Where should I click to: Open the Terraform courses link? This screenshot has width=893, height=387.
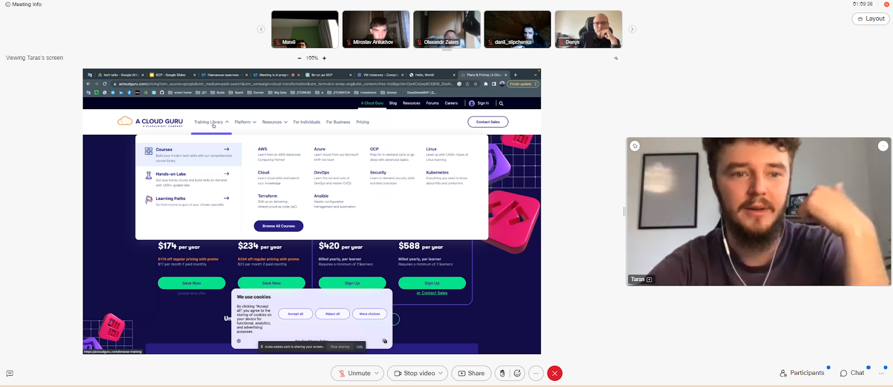(267, 196)
